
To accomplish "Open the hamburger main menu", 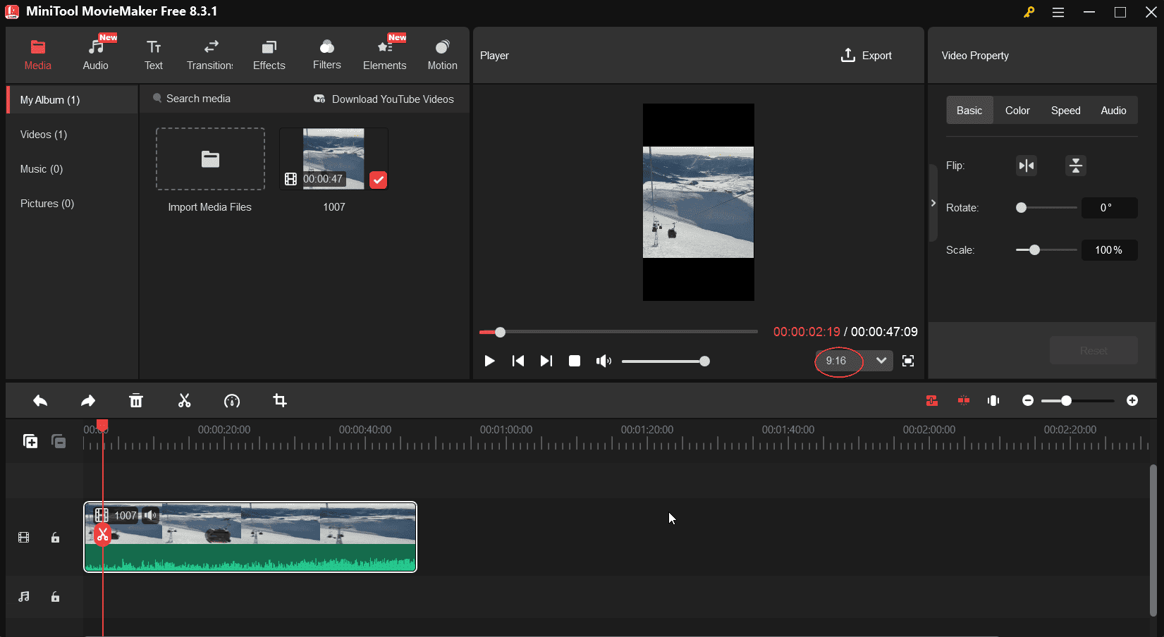I will [x=1058, y=12].
